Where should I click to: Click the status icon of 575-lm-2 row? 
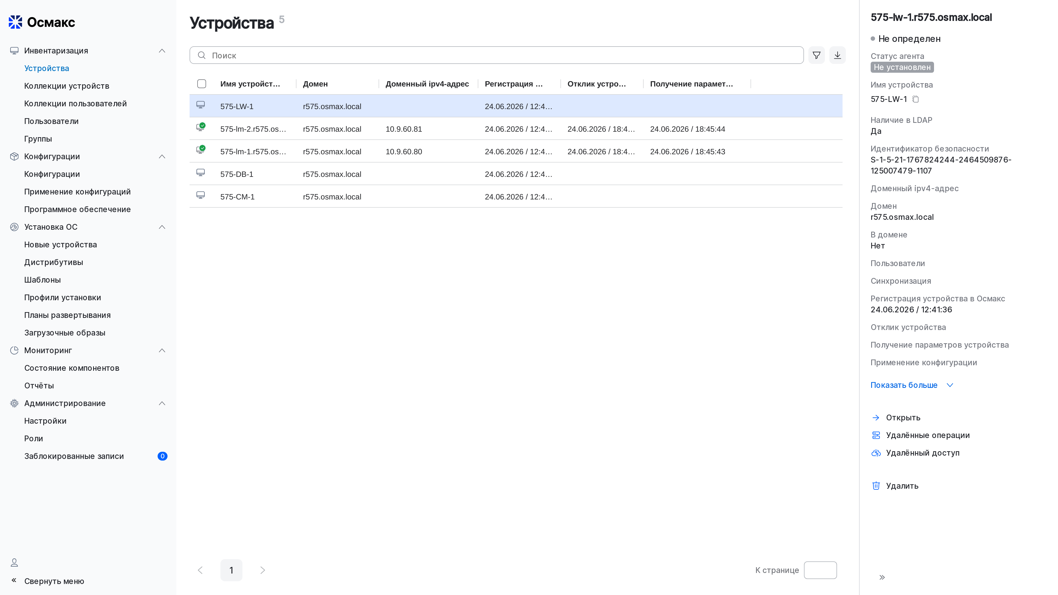[200, 127]
